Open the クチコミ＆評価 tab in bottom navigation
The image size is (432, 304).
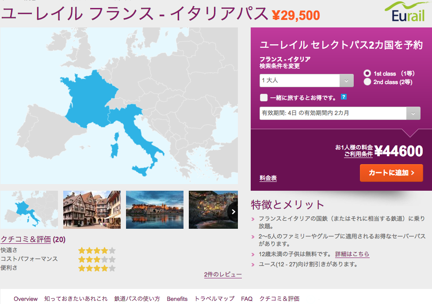tap(279, 299)
